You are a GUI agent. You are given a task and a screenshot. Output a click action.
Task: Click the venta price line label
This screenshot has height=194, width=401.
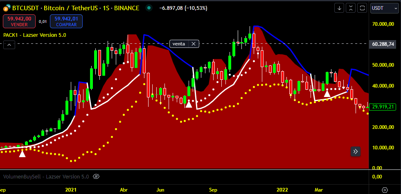point(179,43)
